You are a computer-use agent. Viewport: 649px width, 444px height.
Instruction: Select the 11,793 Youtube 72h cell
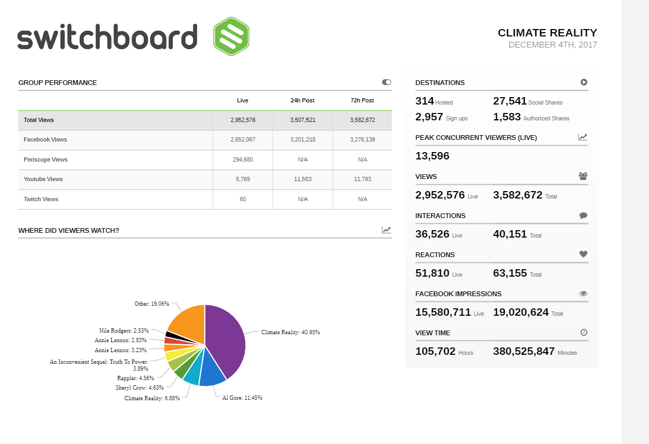click(x=363, y=179)
